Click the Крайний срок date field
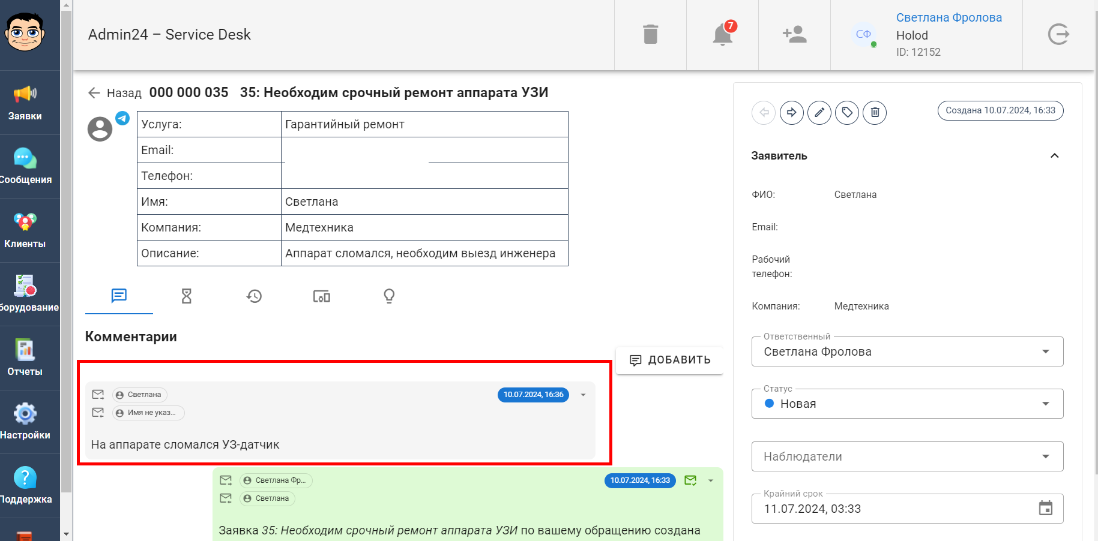 (907, 509)
